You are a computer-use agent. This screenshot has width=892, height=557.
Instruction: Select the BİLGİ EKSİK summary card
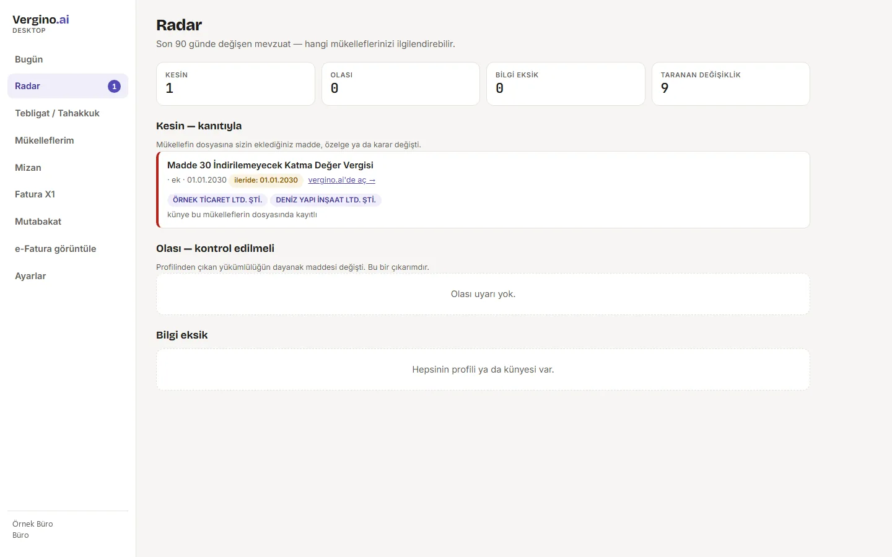click(566, 84)
